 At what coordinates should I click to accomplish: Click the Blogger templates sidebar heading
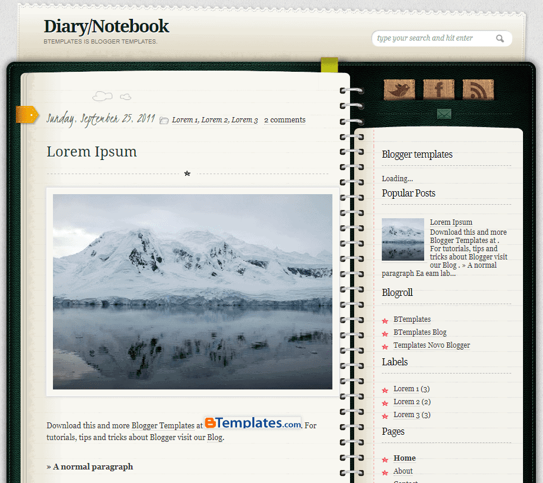[x=417, y=154]
